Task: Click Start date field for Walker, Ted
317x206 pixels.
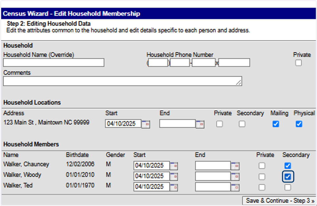Action: point(152,187)
